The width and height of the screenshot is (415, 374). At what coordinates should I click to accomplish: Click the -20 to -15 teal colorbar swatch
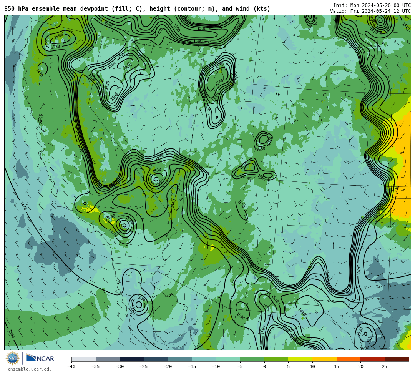point(180,359)
